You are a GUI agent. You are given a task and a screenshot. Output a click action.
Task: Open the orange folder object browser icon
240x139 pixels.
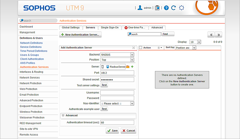(x=128, y=67)
